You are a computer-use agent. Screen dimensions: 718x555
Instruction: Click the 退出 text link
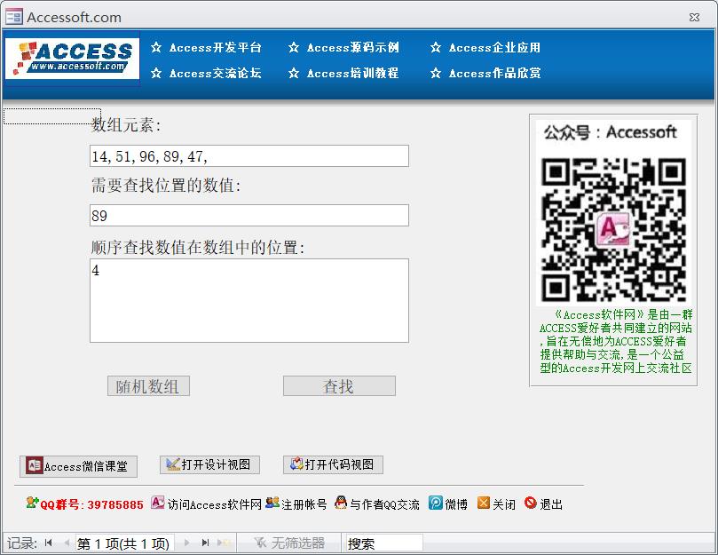point(551,504)
